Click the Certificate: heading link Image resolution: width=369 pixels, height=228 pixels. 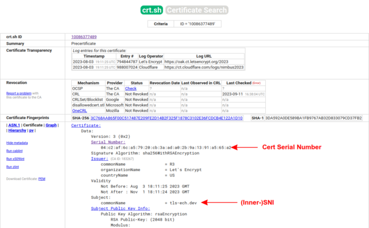86,125
